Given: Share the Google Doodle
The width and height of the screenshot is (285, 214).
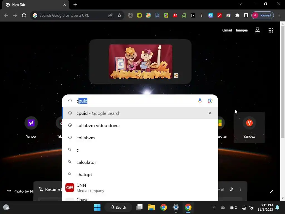Looking at the screenshot, I should tap(176, 76).
